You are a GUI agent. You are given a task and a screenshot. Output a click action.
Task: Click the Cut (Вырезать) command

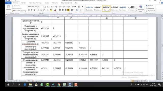16,6
